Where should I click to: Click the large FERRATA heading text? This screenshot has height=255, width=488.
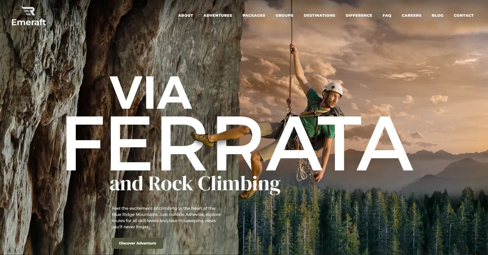239,143
